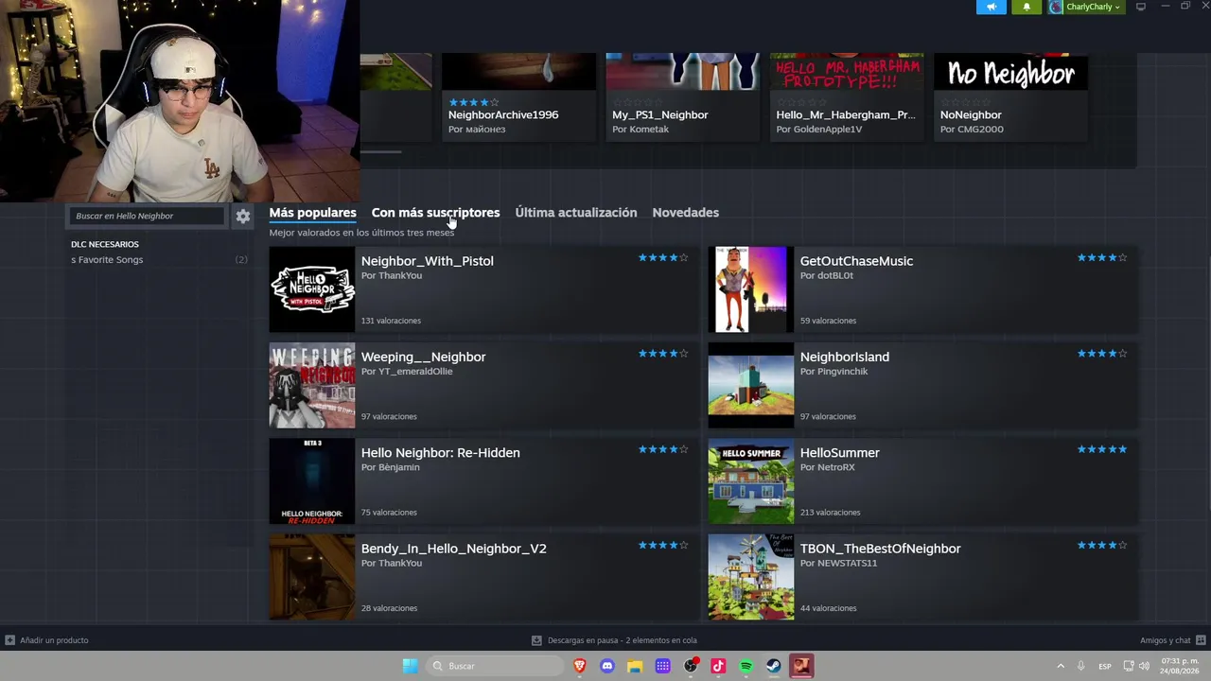The image size is (1211, 681).
Task: Open the purple grid app in taskbar
Action: pyautogui.click(x=662, y=666)
